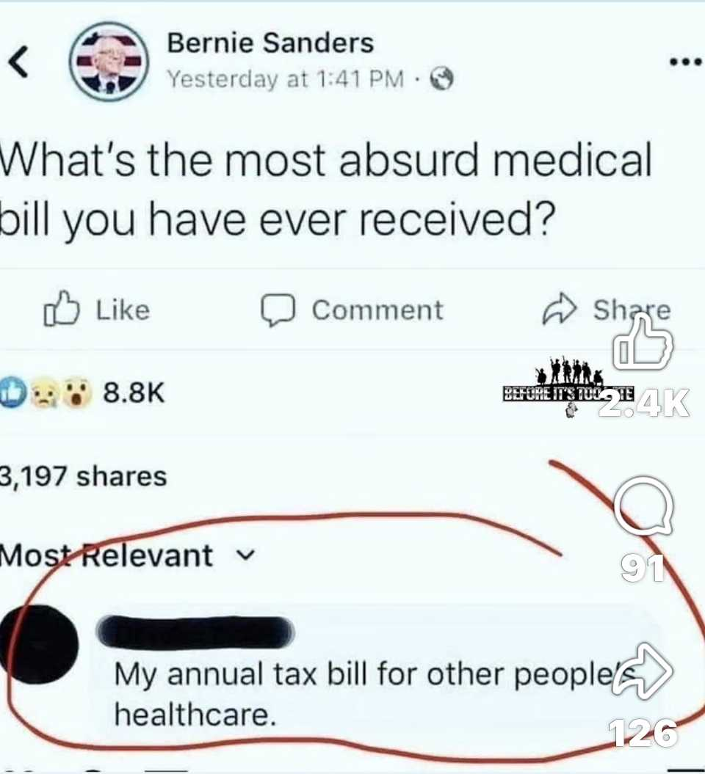
Task: Click the Comment speech bubble icon
Action: pyautogui.click(x=278, y=310)
